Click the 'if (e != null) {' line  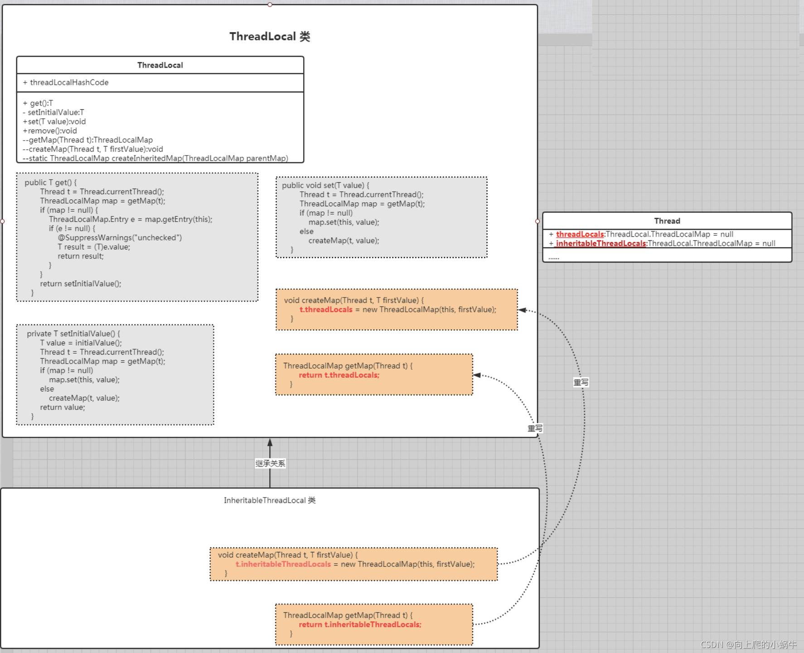(72, 228)
